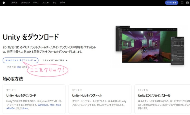Open the 学ぶ menu
The image size is (190, 115).
54,3
